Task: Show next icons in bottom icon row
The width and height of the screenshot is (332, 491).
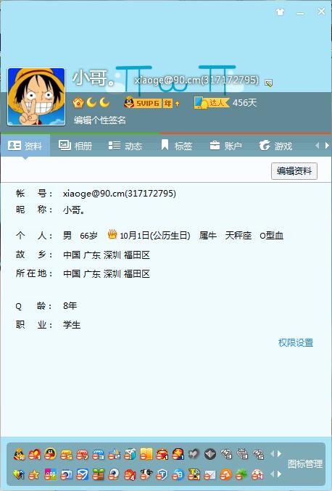Action: (279, 474)
